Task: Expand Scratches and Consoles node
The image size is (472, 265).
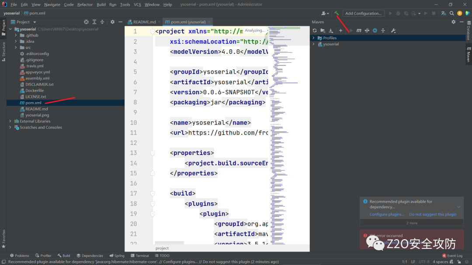Action: (10, 127)
